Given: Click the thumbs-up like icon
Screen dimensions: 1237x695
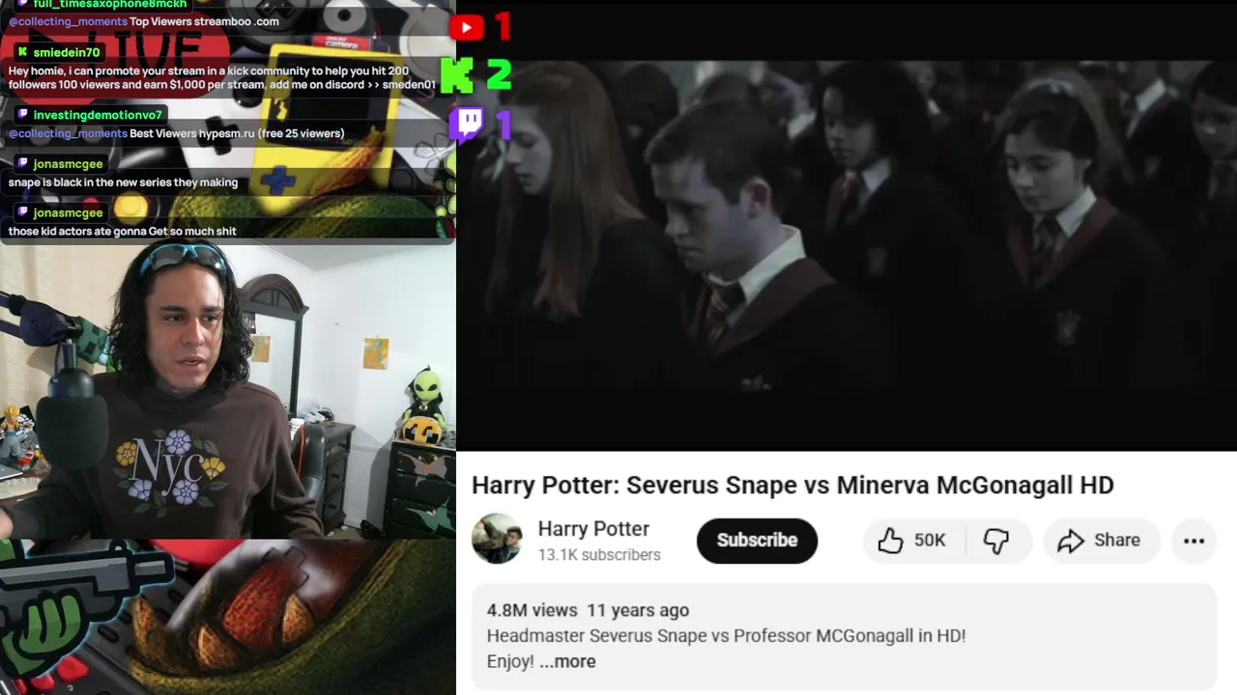Looking at the screenshot, I should [890, 541].
